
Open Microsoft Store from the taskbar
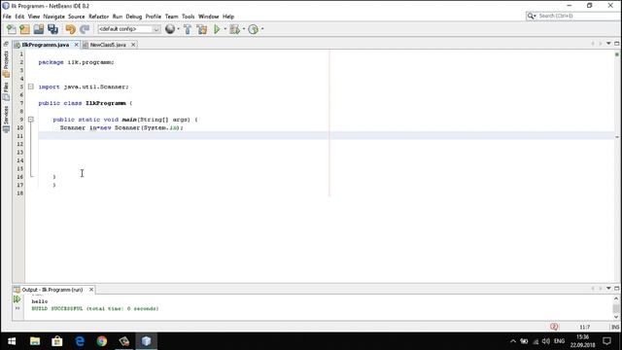57,341
